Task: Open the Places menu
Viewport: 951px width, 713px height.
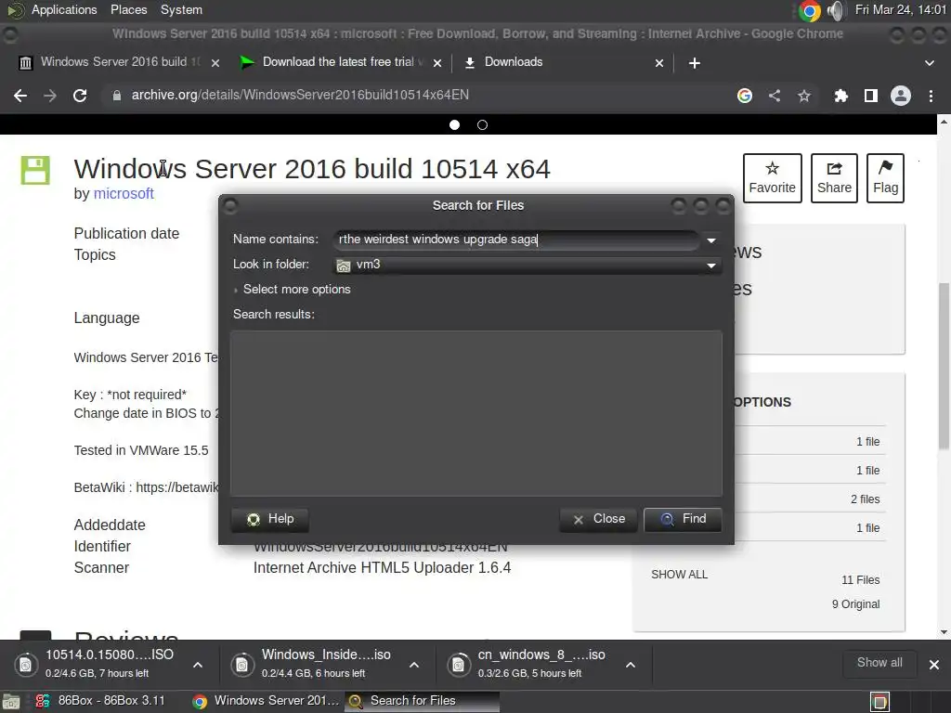Action: pos(128,9)
